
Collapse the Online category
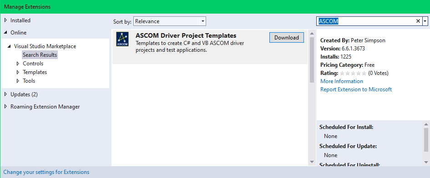[x=6, y=33]
